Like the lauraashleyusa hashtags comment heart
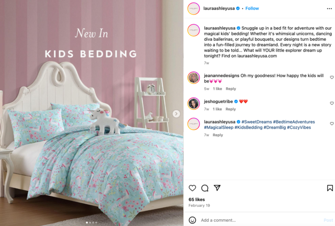 tap(332, 124)
